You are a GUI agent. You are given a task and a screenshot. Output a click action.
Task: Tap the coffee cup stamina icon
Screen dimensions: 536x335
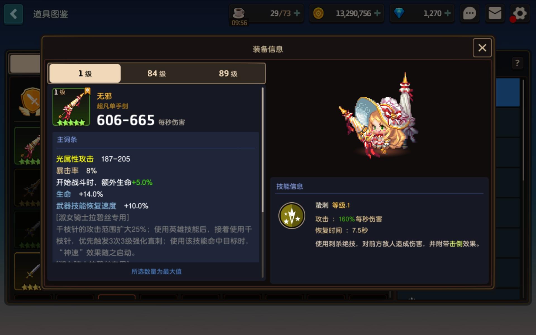[x=238, y=13]
